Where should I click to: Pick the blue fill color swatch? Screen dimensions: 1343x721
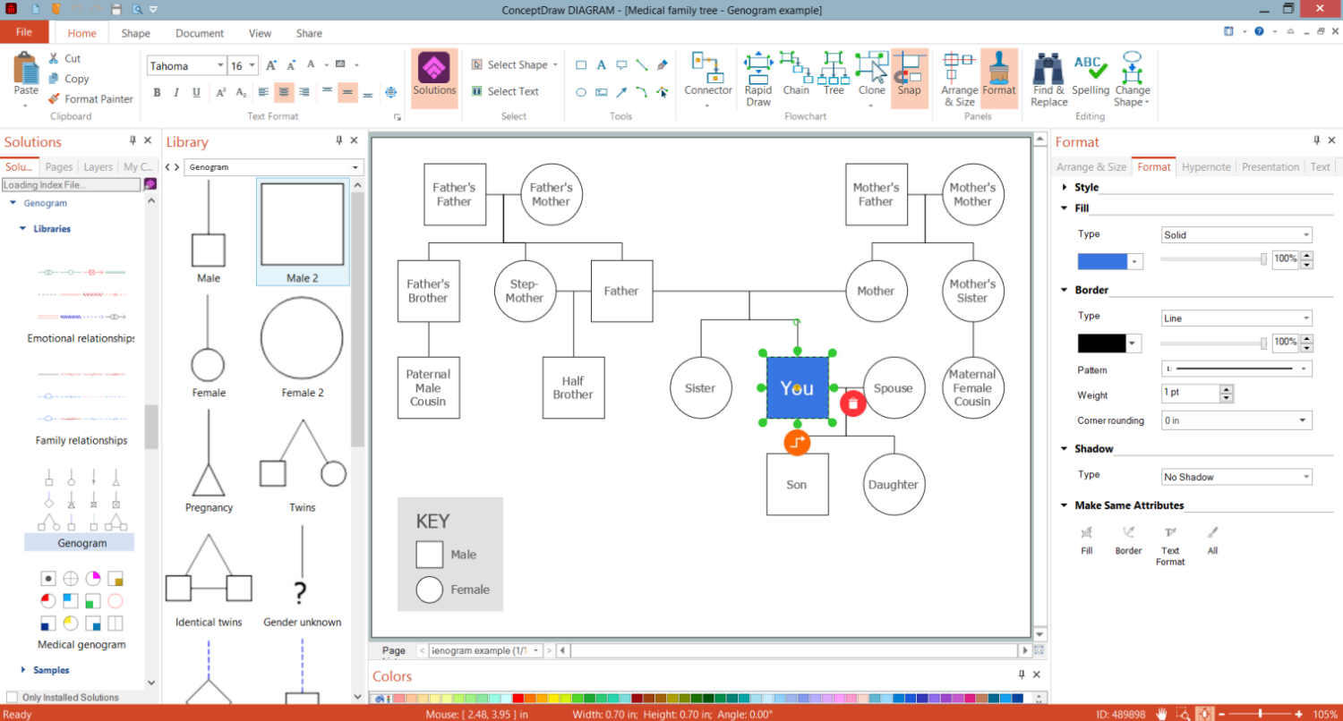[x=1102, y=261]
